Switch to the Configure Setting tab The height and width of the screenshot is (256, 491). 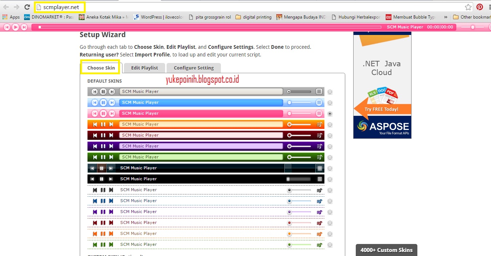[194, 68]
